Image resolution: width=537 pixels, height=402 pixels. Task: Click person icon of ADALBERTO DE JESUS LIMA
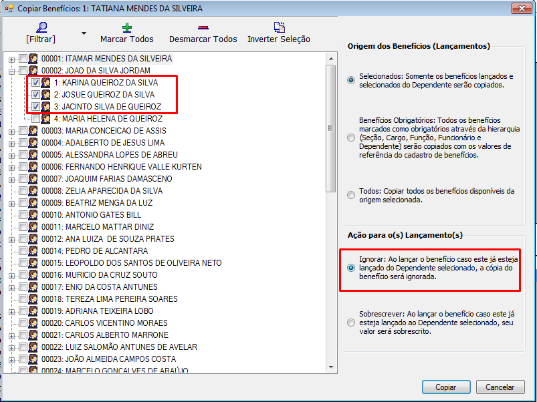[33, 143]
